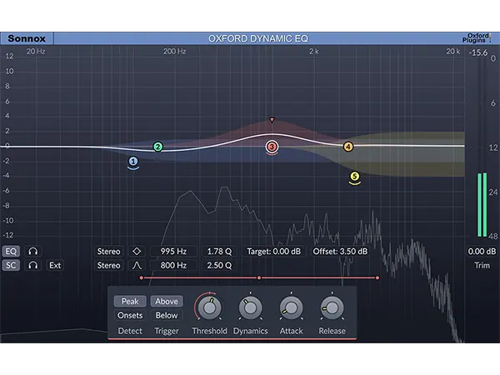Click the Threshold knob
The width and height of the screenshot is (500, 375).
[209, 307]
